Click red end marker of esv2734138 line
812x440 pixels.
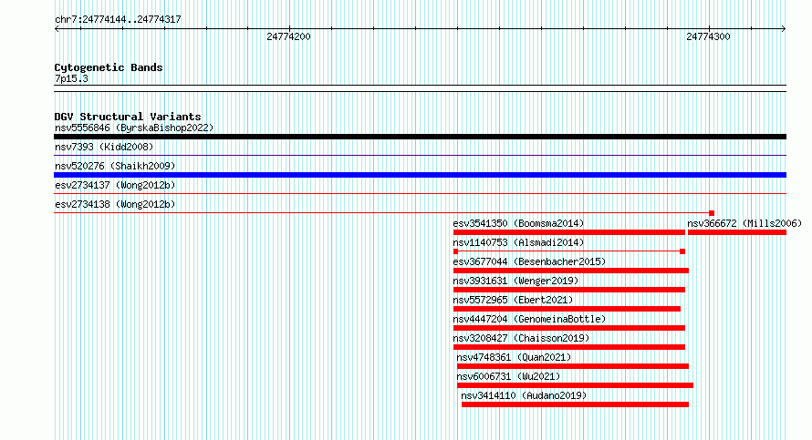tap(712, 213)
